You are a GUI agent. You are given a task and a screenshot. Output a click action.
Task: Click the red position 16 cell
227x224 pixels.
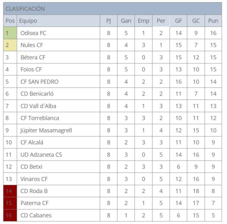(x=10, y=215)
